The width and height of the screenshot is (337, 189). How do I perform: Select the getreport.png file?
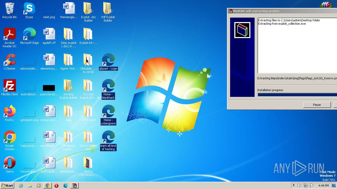(x=29, y=114)
